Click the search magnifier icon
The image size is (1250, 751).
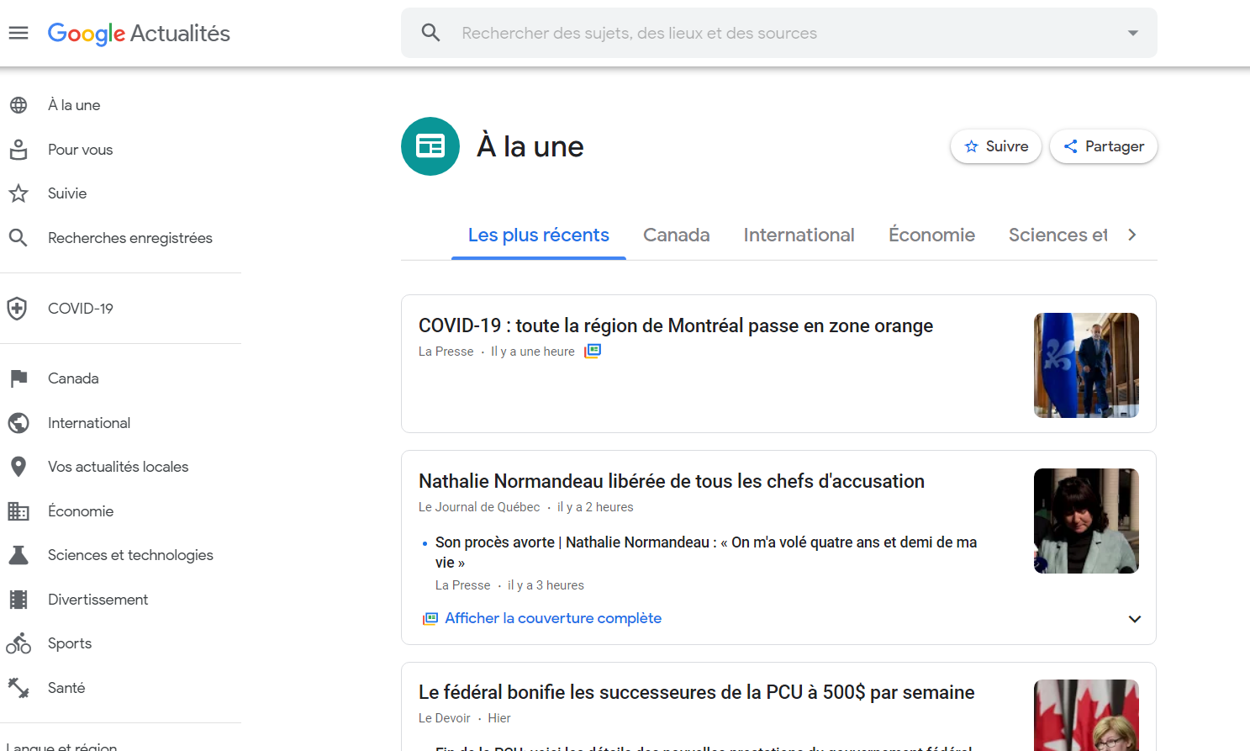(x=431, y=33)
